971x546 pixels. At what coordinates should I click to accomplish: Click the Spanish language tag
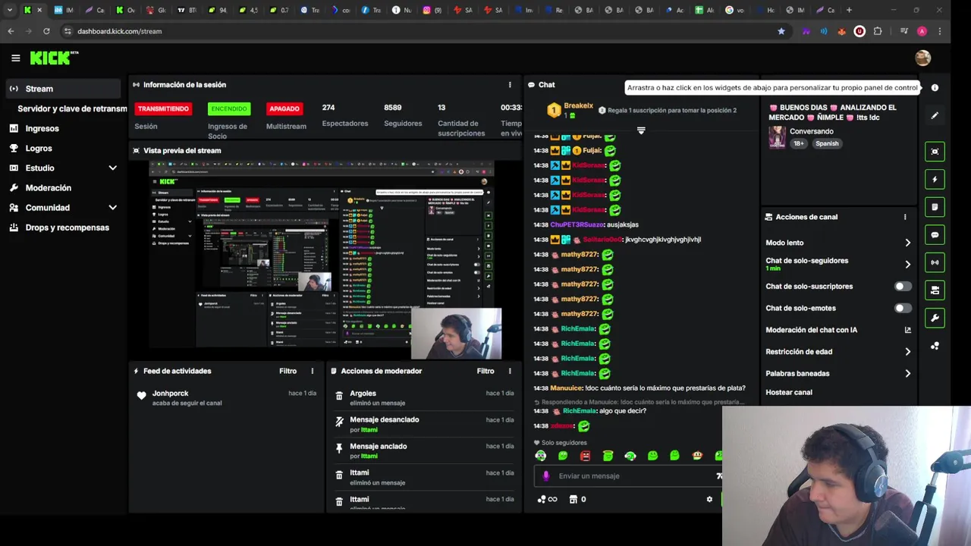click(827, 143)
